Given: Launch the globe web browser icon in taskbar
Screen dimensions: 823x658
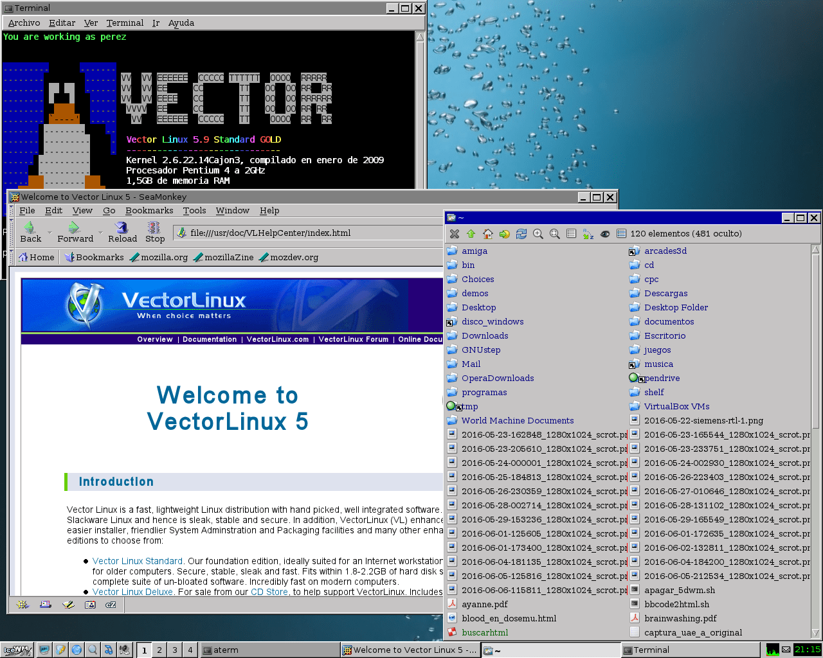Looking at the screenshot, I should point(77,650).
